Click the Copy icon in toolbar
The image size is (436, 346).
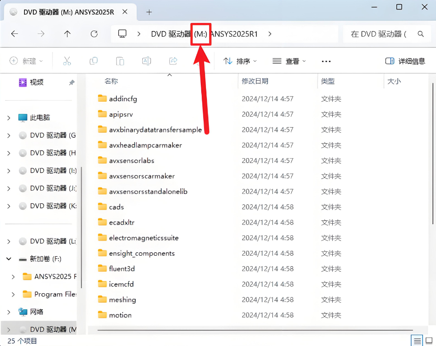93,61
